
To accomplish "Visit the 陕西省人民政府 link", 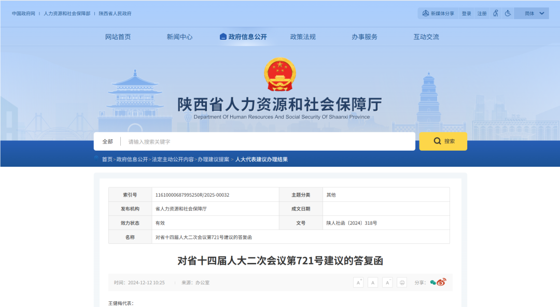I will (115, 13).
